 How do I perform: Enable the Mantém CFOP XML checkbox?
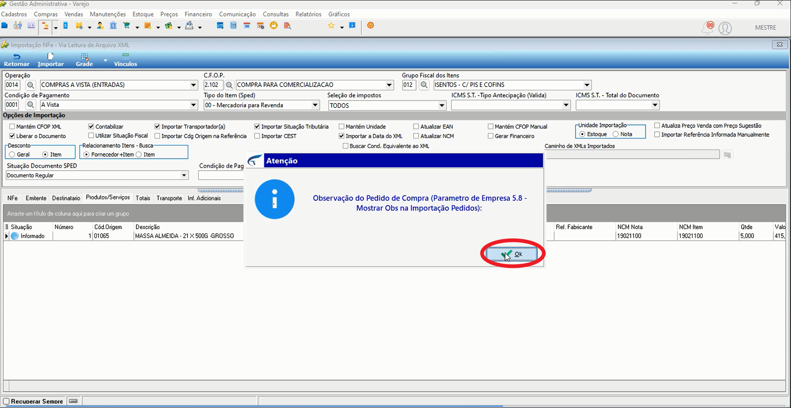click(x=12, y=127)
